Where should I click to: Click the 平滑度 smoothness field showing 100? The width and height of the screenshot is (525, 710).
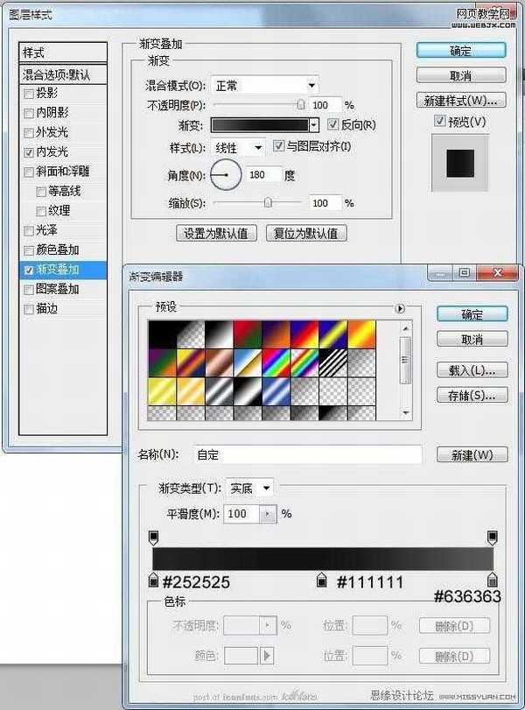pos(241,514)
